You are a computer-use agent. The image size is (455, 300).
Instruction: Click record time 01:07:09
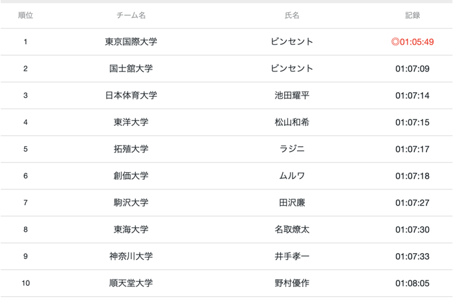click(x=412, y=69)
